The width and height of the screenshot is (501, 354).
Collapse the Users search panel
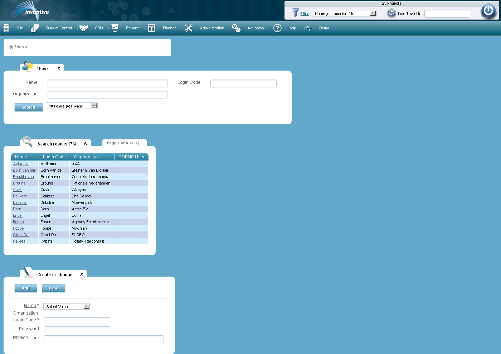click(x=59, y=68)
